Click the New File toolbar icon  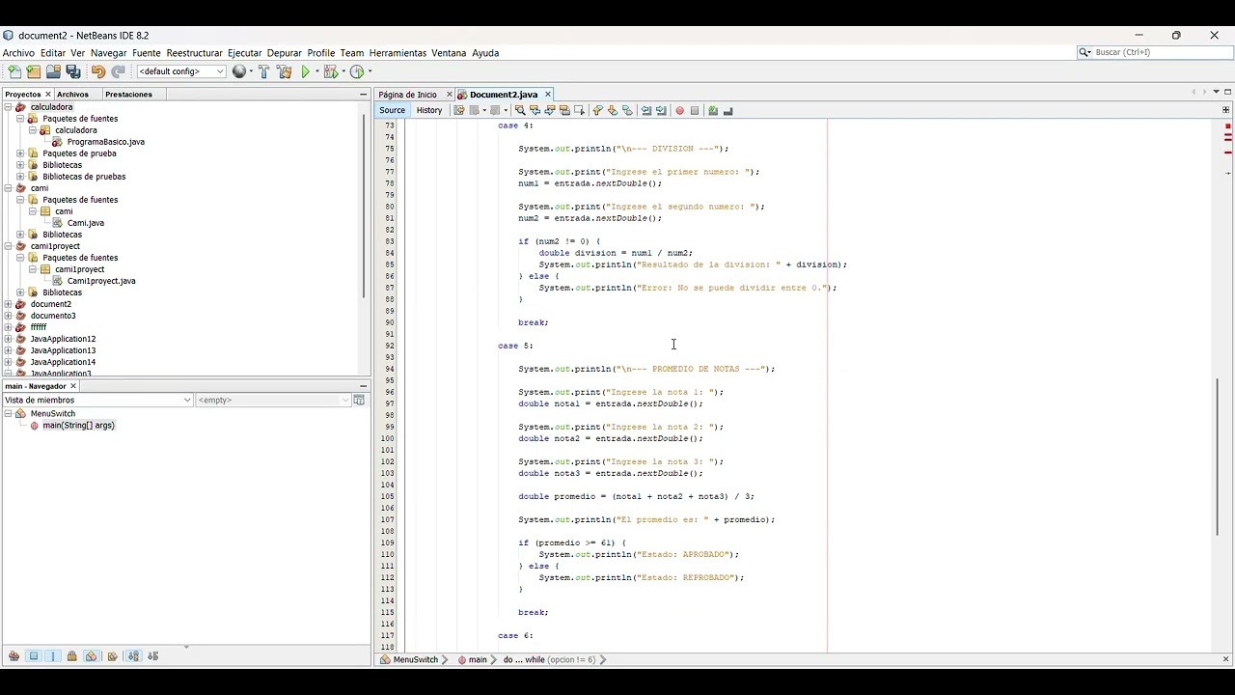(14, 71)
